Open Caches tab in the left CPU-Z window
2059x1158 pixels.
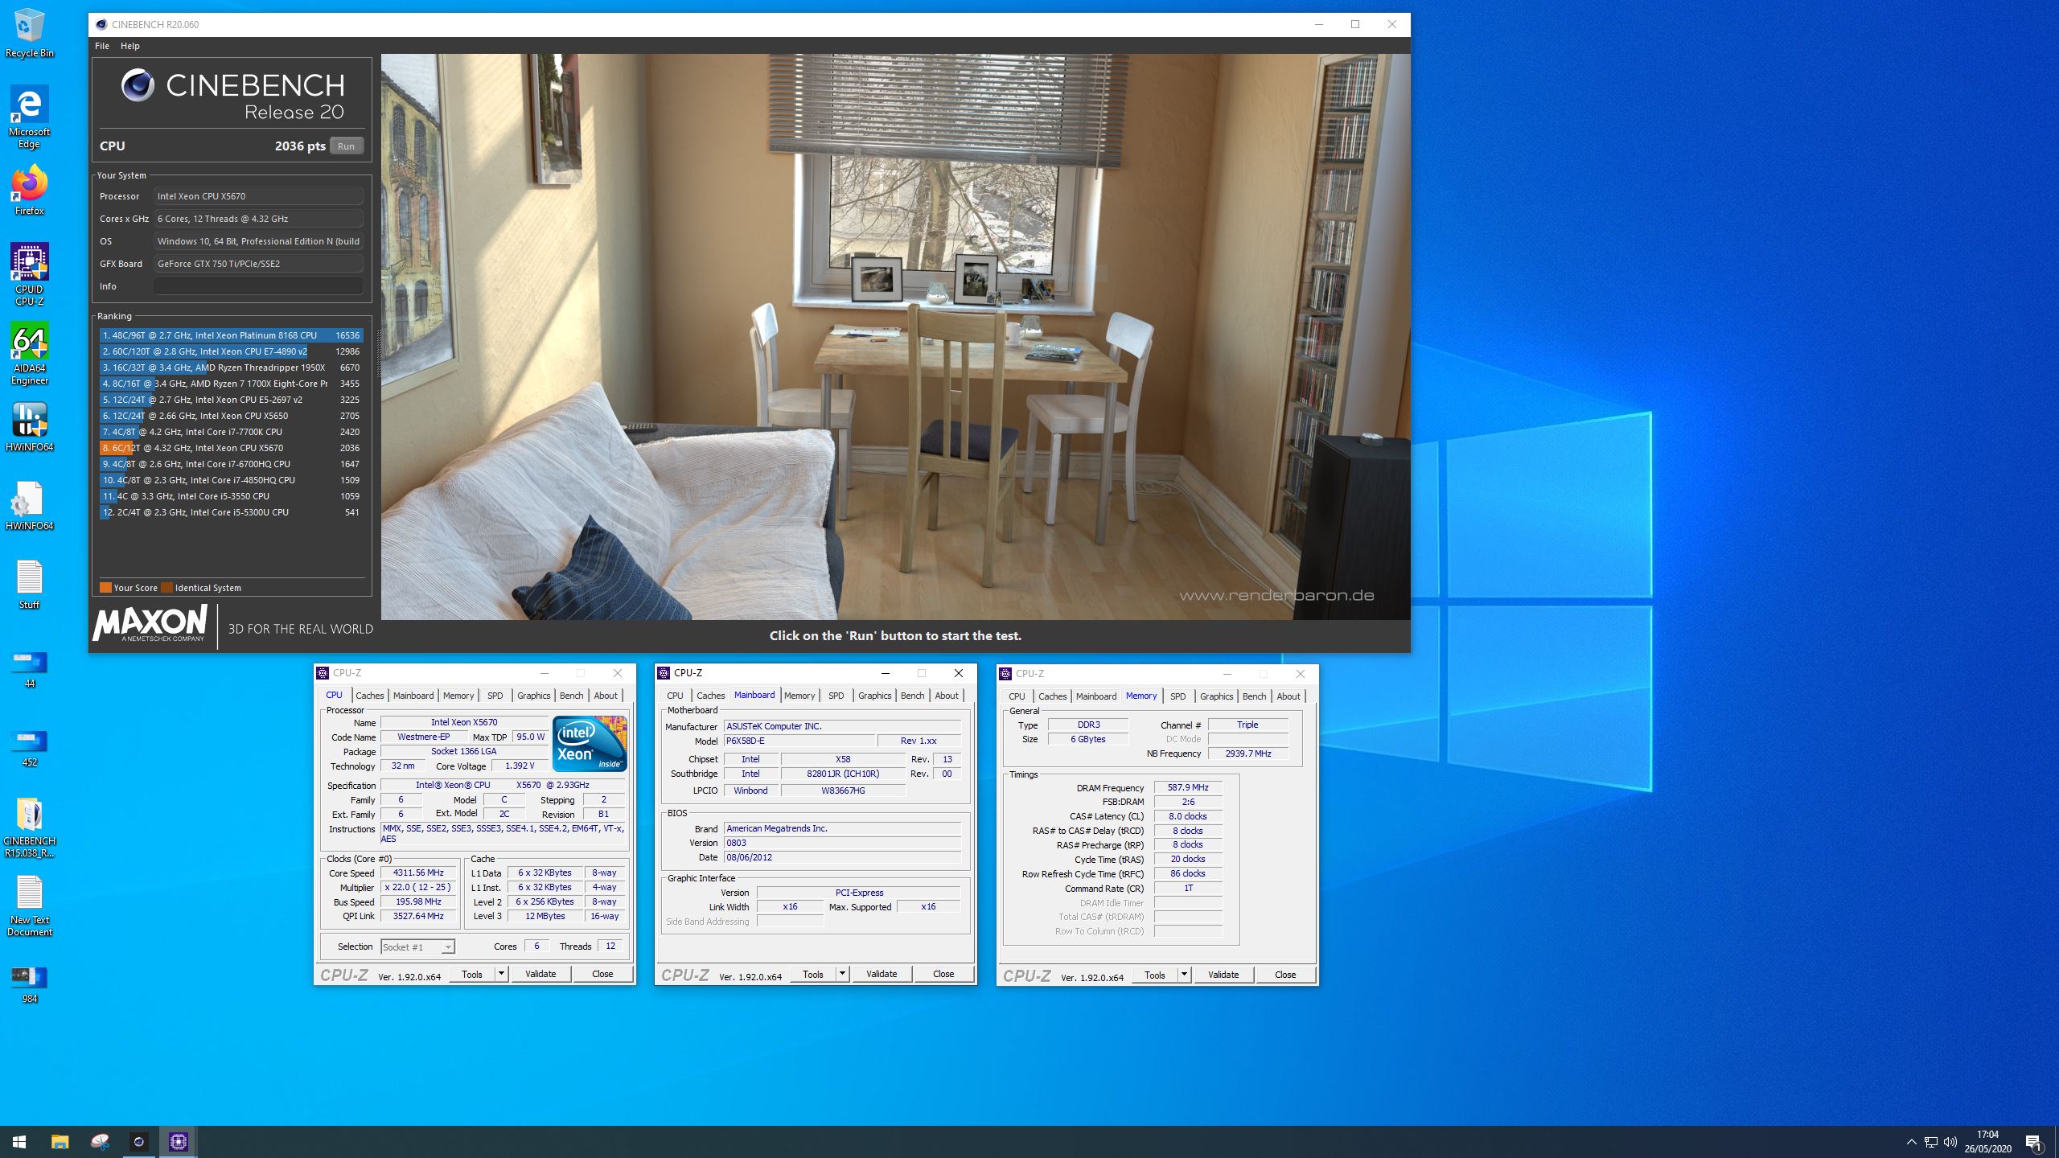[369, 696]
